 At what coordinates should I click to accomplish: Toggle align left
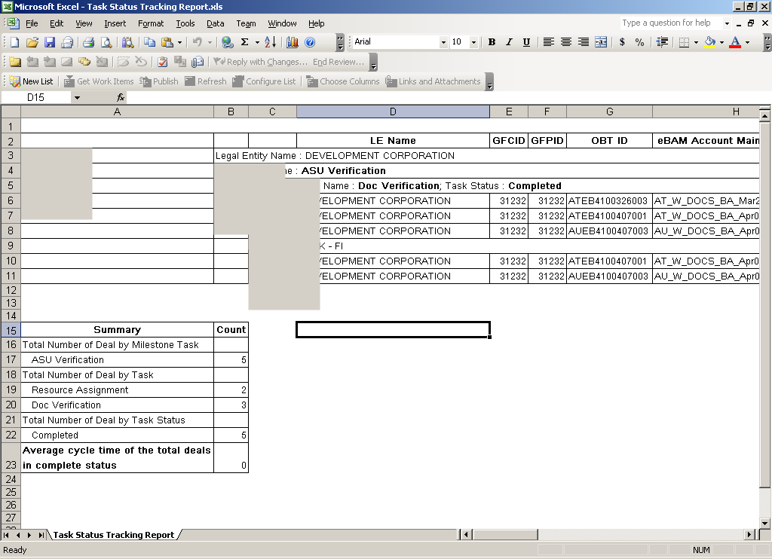coord(549,42)
